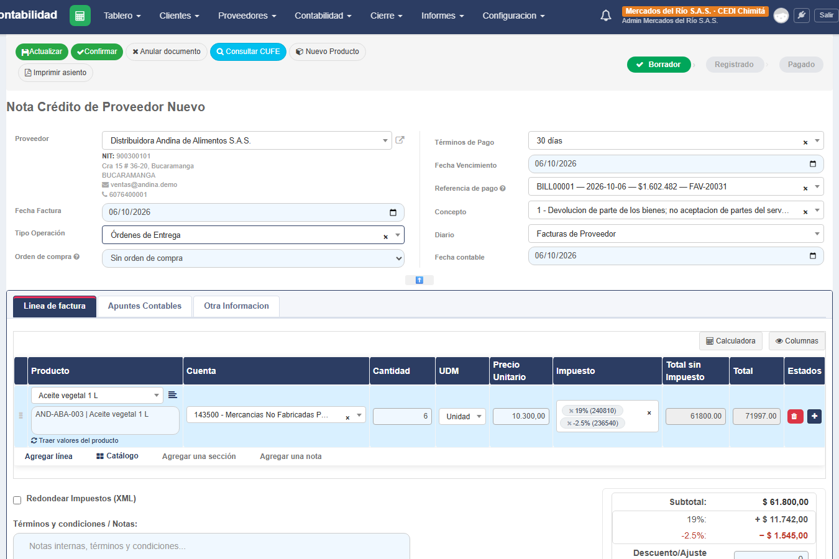Click the Fecha Factura calendar icon

(x=393, y=212)
